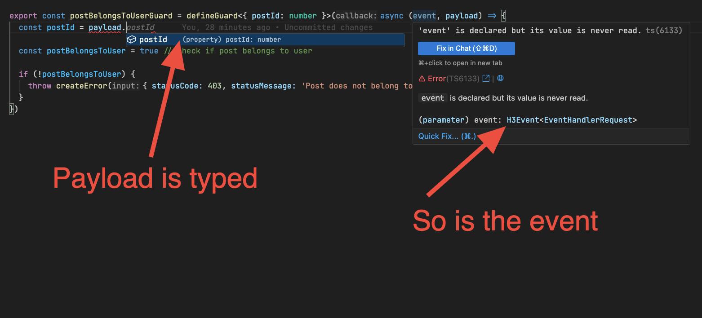Click EventHandlerRequest in the hover popup
The image size is (702, 318).
[x=588, y=120]
